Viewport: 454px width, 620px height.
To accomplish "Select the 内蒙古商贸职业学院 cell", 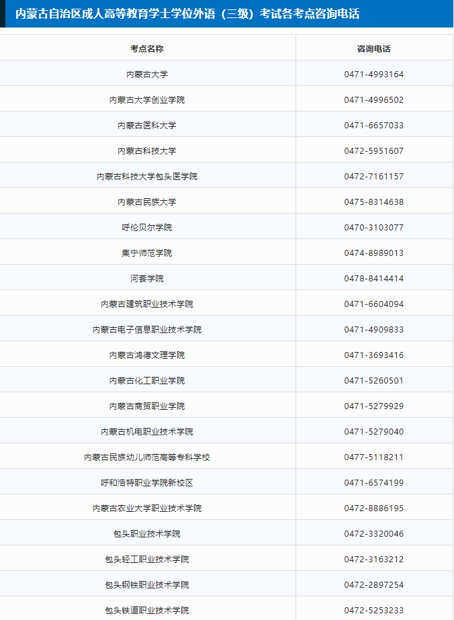I will point(147,406).
